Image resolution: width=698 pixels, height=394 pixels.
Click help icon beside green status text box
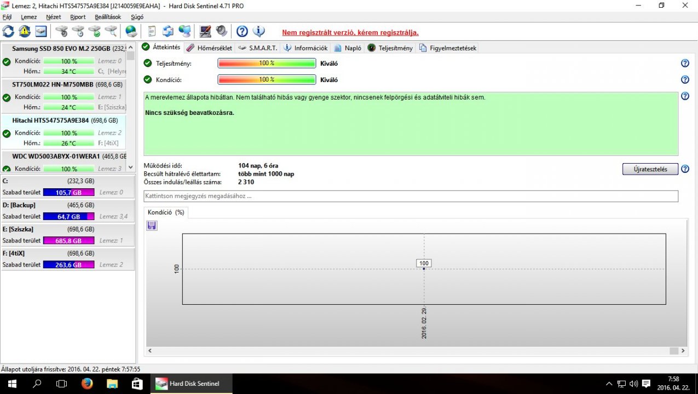point(685,96)
